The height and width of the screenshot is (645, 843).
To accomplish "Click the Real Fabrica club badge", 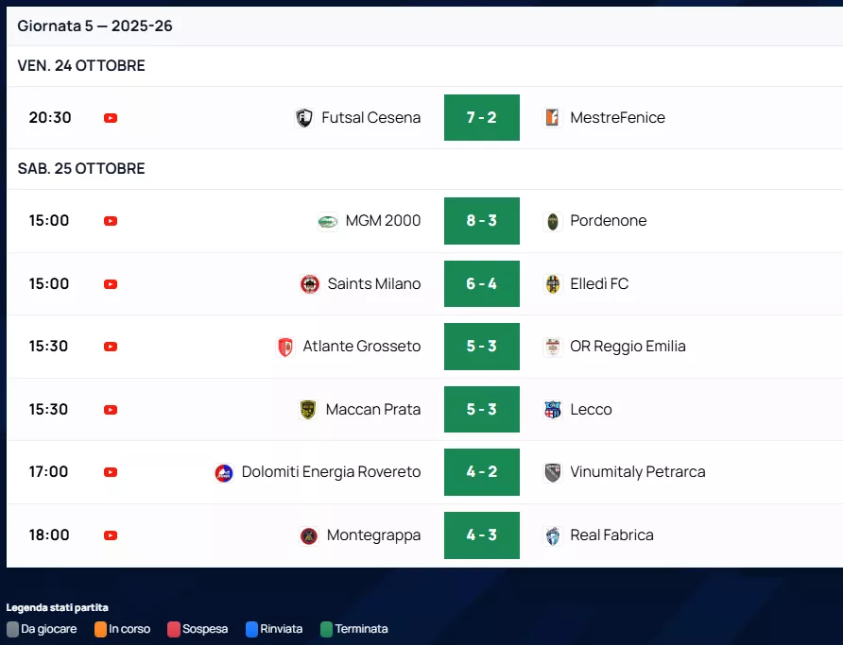I will coord(553,535).
